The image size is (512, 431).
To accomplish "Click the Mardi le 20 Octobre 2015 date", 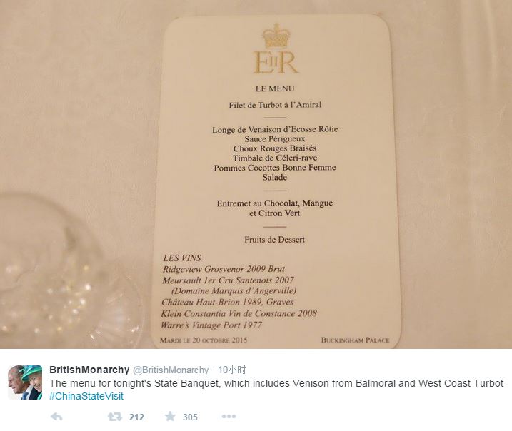I will click(204, 340).
